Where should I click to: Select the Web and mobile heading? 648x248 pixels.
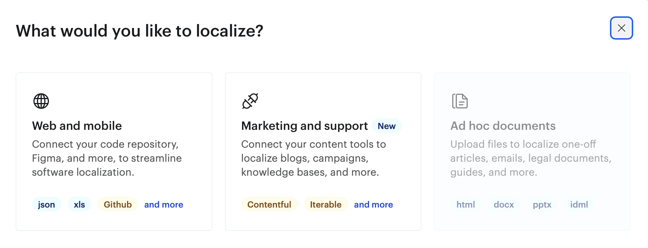77,126
